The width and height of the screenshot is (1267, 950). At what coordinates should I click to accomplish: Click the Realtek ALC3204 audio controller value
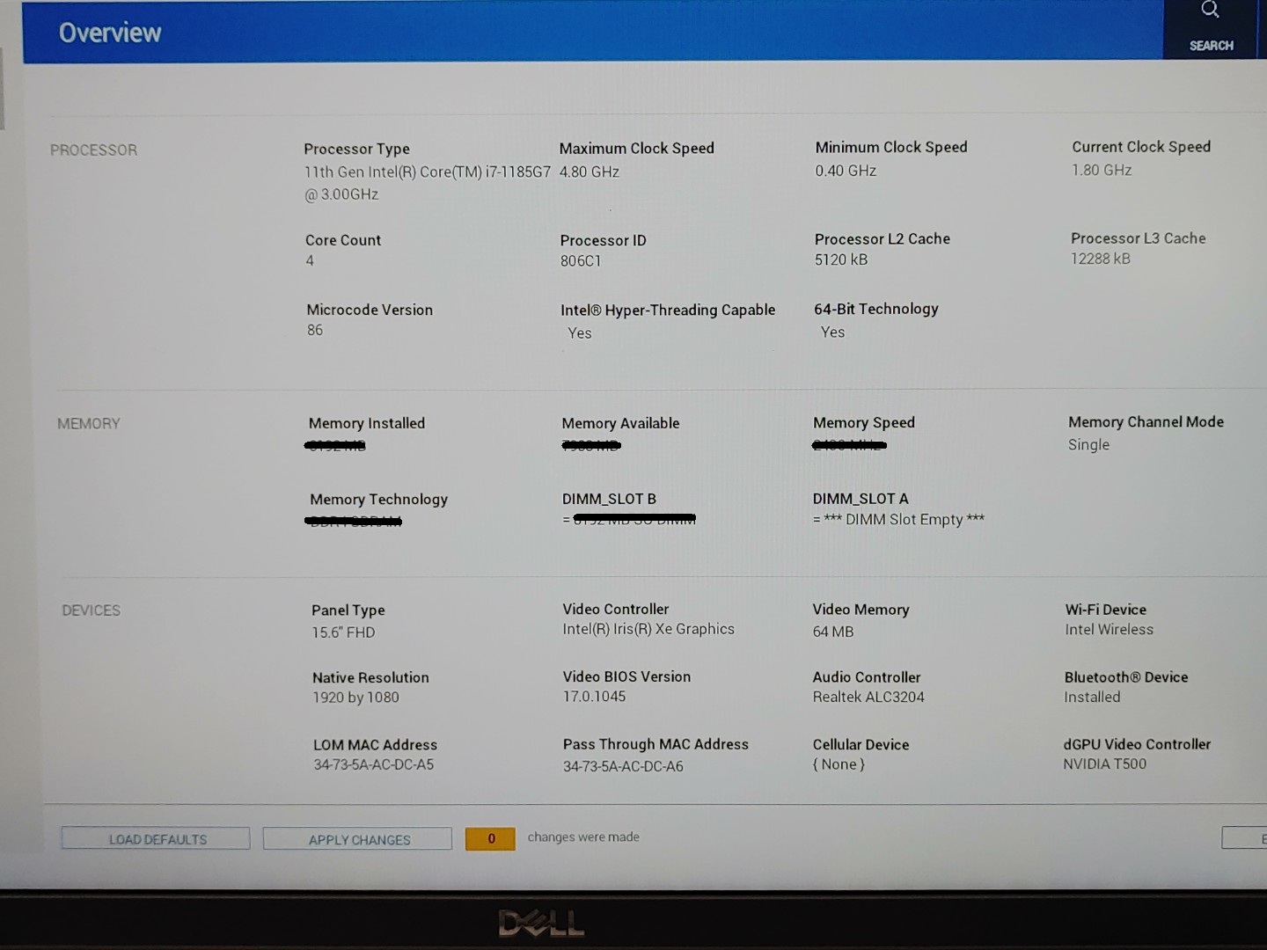coord(868,698)
